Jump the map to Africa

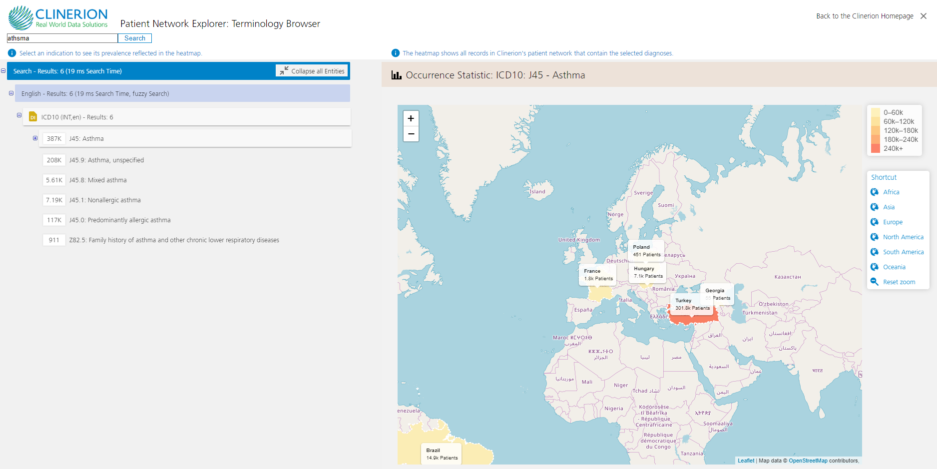(x=891, y=192)
